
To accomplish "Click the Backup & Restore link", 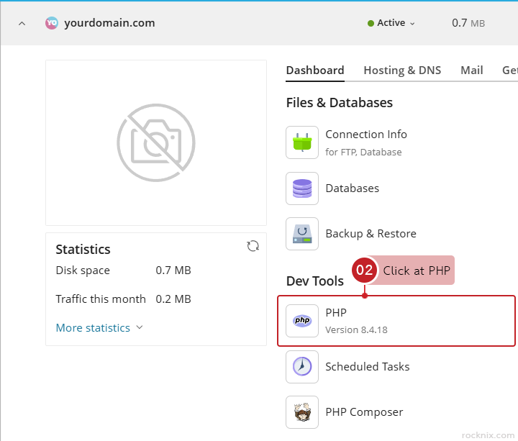I will (x=371, y=234).
